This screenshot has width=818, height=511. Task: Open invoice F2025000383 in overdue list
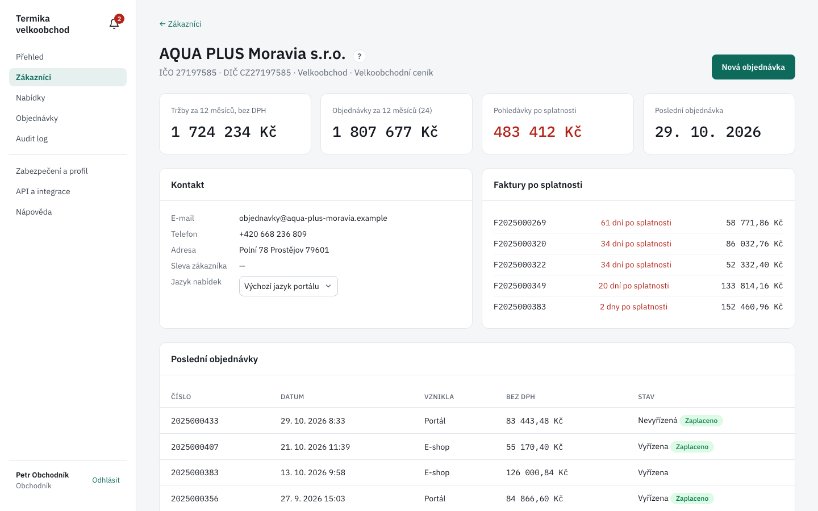point(520,307)
